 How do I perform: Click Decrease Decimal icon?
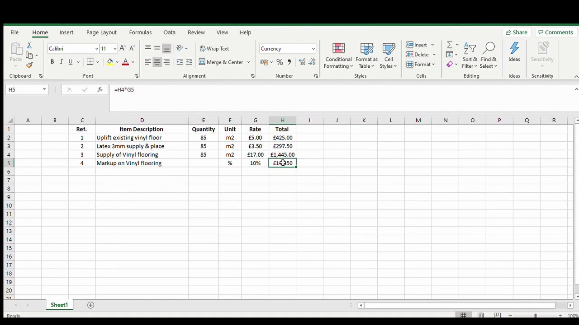coord(312,62)
